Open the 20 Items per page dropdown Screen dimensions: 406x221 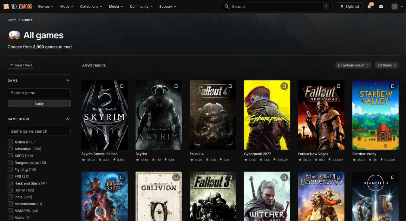coord(387,65)
